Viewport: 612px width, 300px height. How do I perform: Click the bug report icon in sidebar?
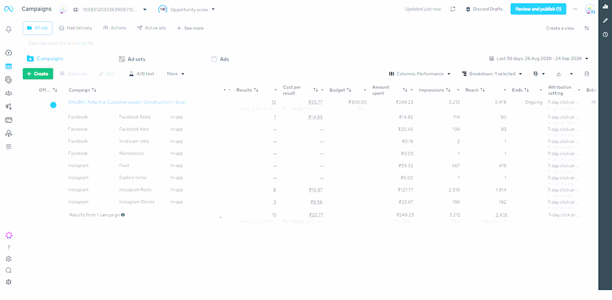click(x=8, y=282)
